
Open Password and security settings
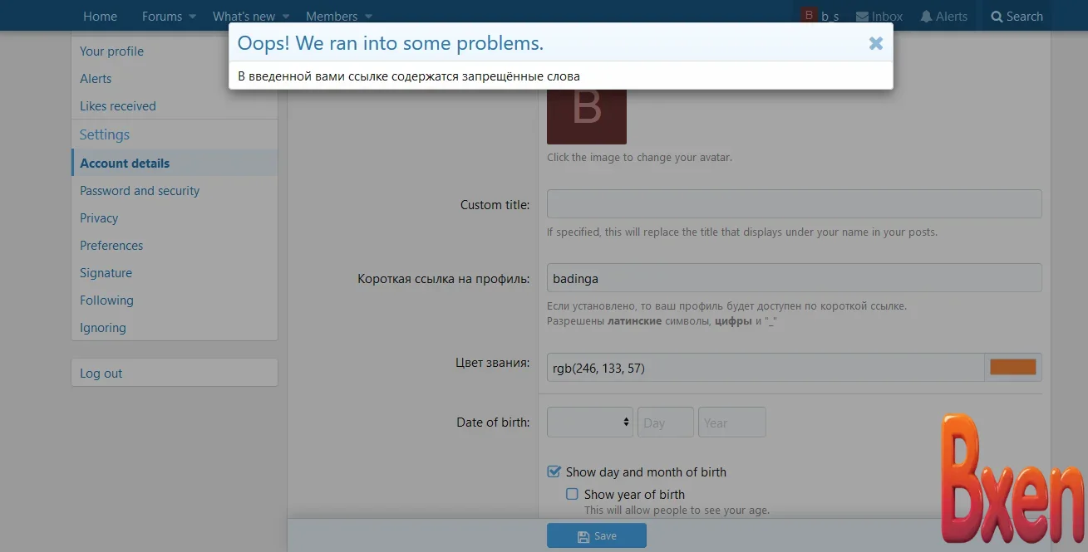pyautogui.click(x=140, y=191)
